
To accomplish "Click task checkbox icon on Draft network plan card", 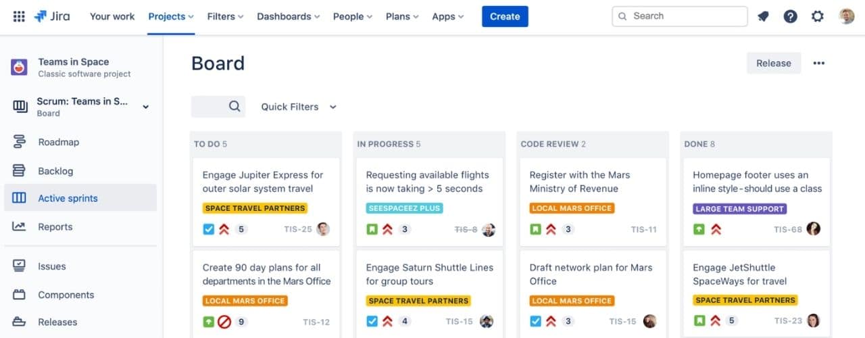I will 536,321.
